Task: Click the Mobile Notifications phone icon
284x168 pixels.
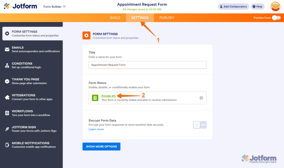Action: point(7,145)
